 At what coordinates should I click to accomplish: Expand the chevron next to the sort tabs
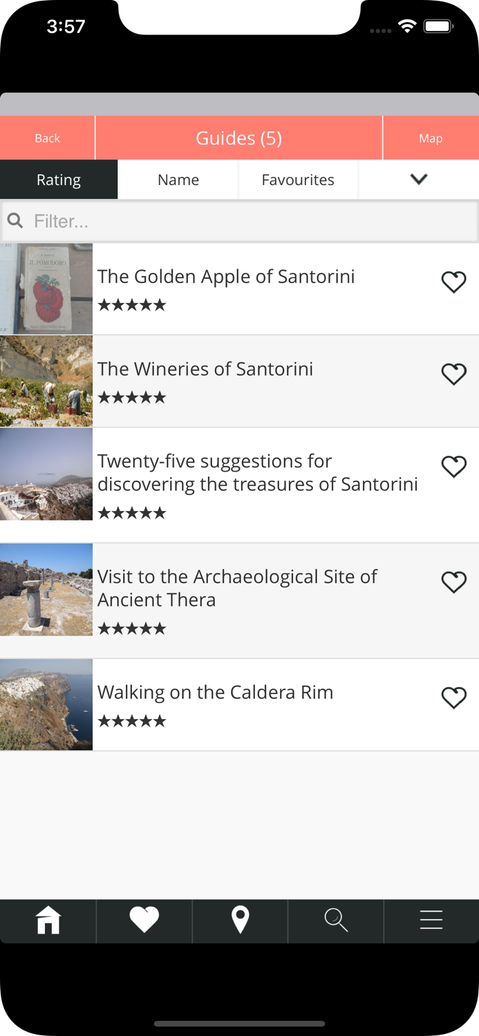418,179
